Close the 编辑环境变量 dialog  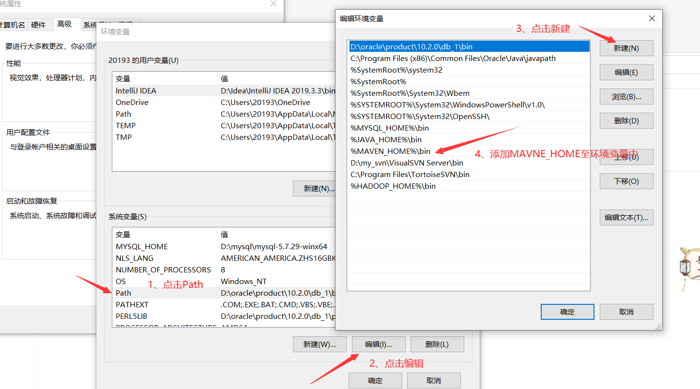(x=652, y=18)
